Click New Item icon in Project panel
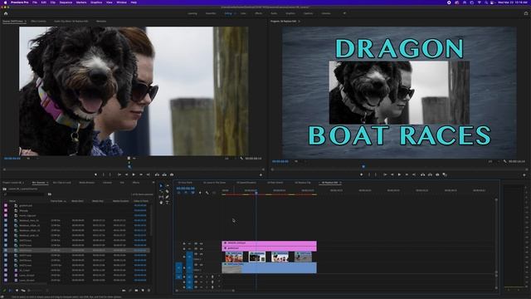The image size is (531, 299). [x=143, y=290]
